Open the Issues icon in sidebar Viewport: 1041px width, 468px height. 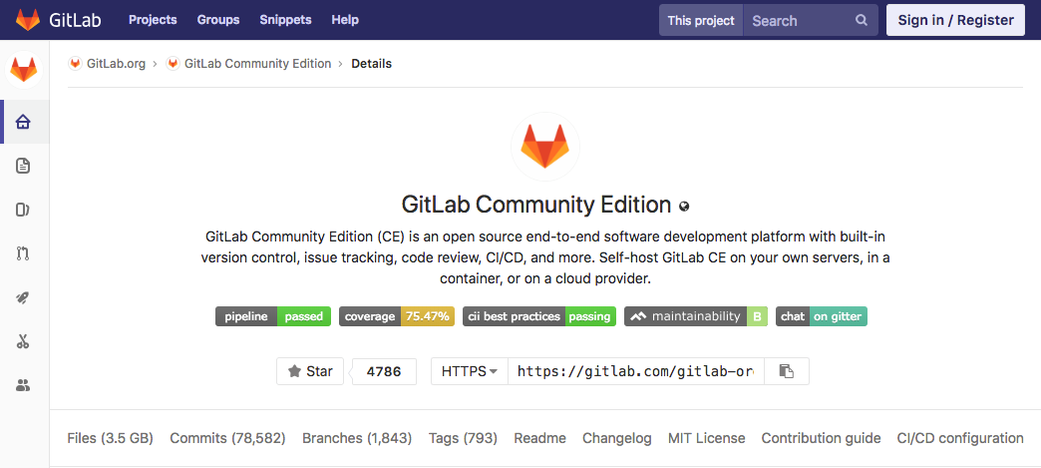coord(23,211)
